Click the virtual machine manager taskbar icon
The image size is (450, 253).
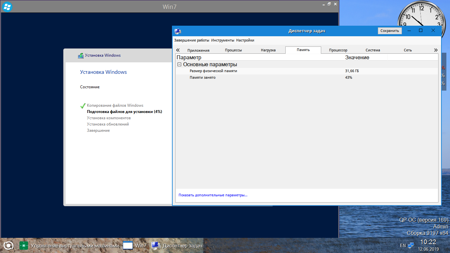[24, 245]
